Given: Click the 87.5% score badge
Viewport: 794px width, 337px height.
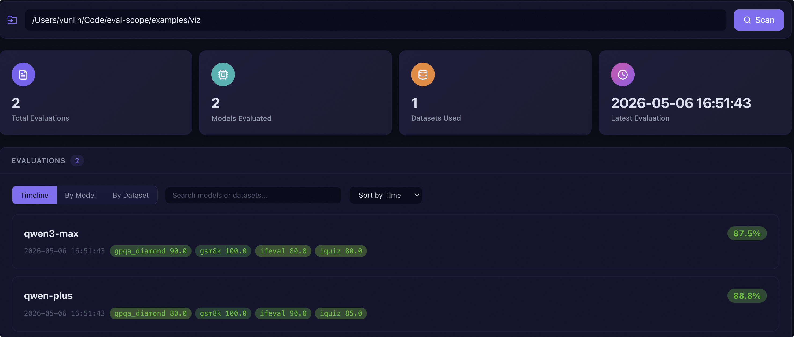Looking at the screenshot, I should pos(747,233).
